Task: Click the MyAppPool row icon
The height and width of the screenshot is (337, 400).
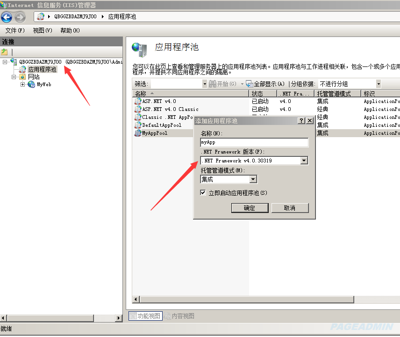Action: [138, 133]
